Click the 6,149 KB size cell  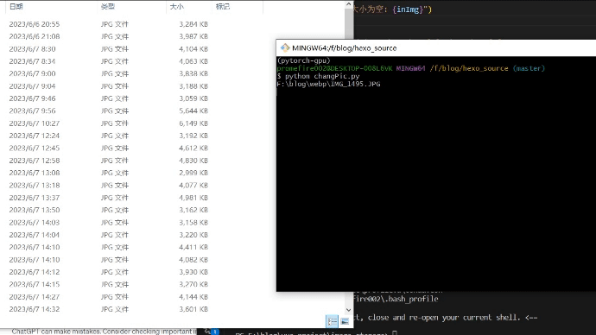(193, 123)
